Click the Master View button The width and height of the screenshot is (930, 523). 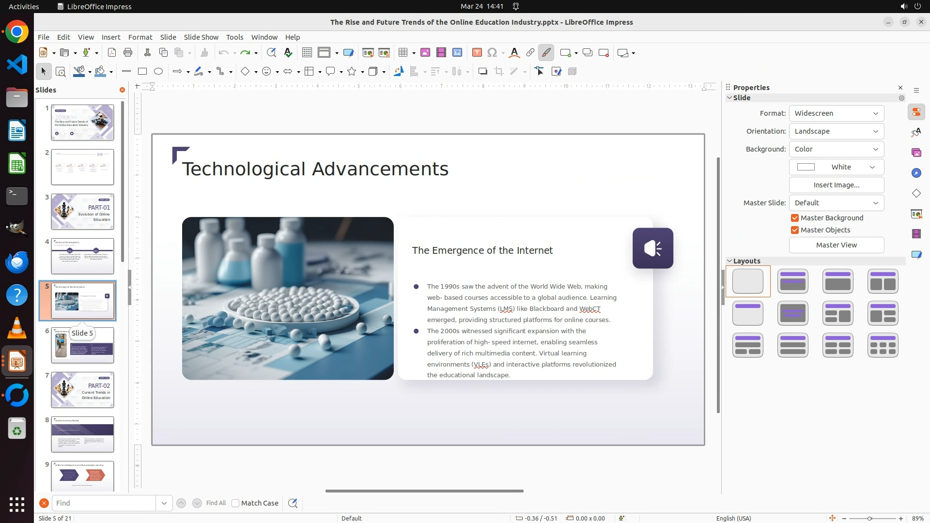836,245
